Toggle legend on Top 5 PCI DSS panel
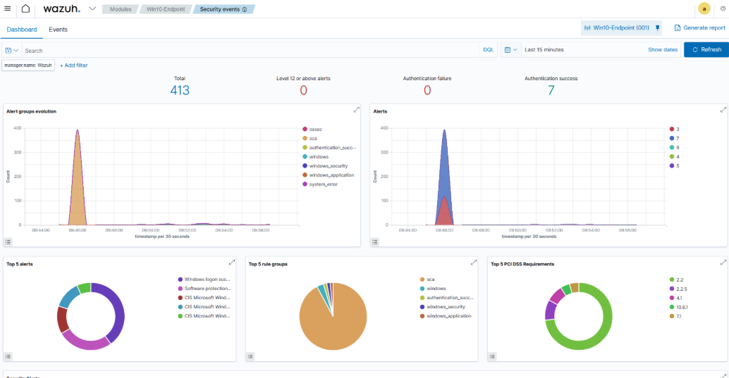This screenshot has width=729, height=378. point(492,356)
